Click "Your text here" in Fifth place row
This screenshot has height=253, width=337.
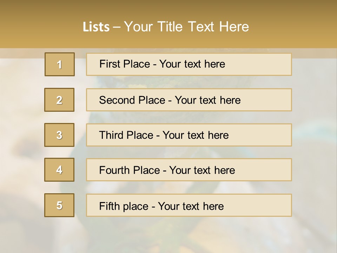click(x=191, y=206)
